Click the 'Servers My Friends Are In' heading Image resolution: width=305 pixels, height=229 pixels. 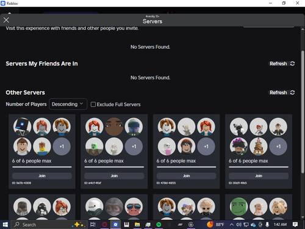tap(41, 64)
